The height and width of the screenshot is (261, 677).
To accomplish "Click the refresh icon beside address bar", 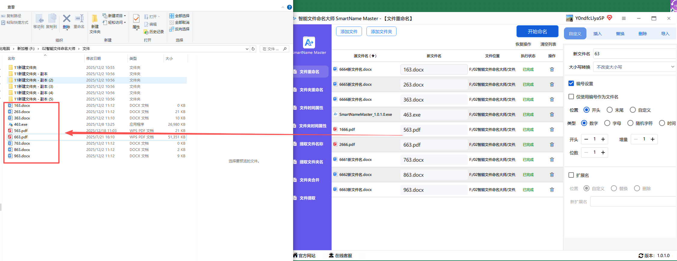I will [x=253, y=49].
